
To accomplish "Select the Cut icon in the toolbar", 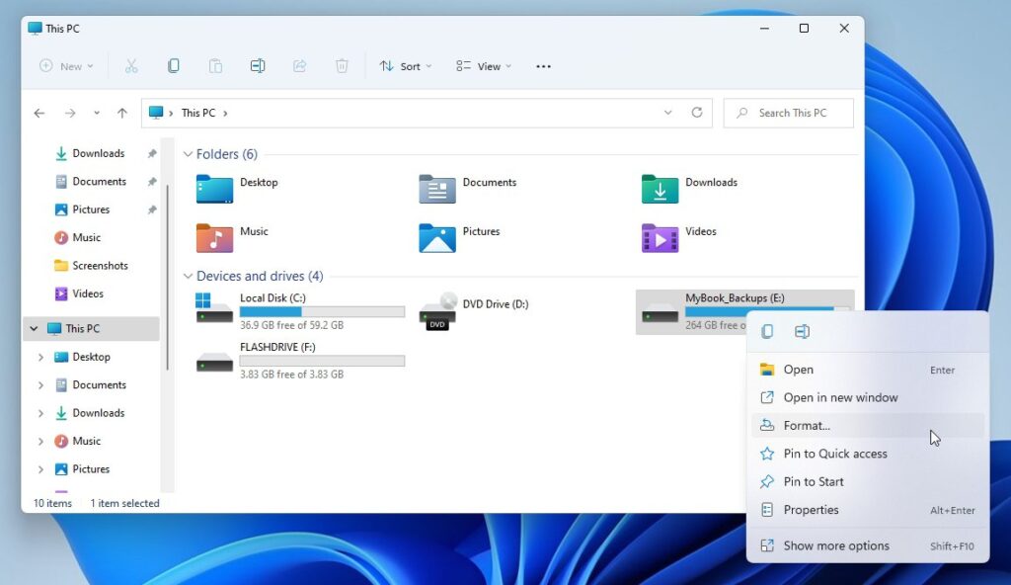I will (131, 65).
